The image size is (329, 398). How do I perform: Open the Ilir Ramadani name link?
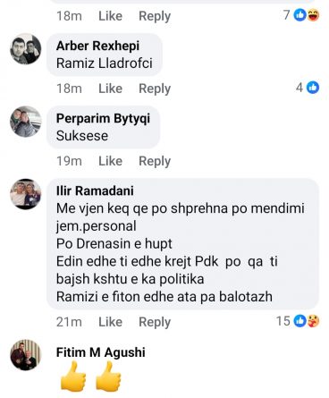(x=95, y=191)
